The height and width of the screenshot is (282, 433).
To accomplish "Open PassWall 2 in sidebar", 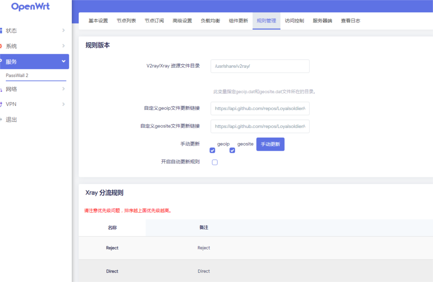I will (17, 75).
